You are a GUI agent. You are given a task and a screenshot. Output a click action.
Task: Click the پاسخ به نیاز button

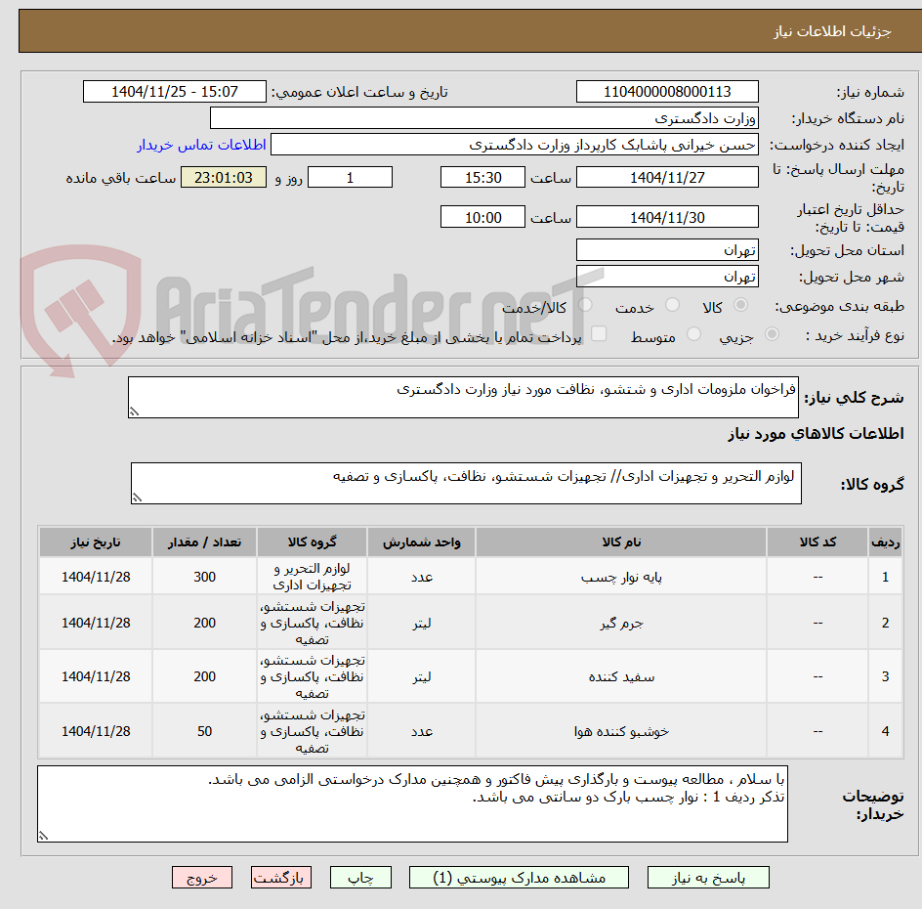pyautogui.click(x=708, y=877)
